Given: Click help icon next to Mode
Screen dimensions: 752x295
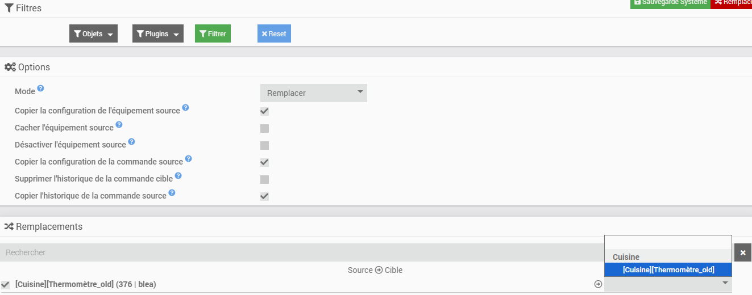Looking at the screenshot, I should (x=40, y=89).
